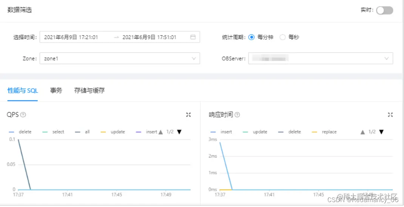Go to next QPS legend page
404x207 pixels.
(179, 132)
